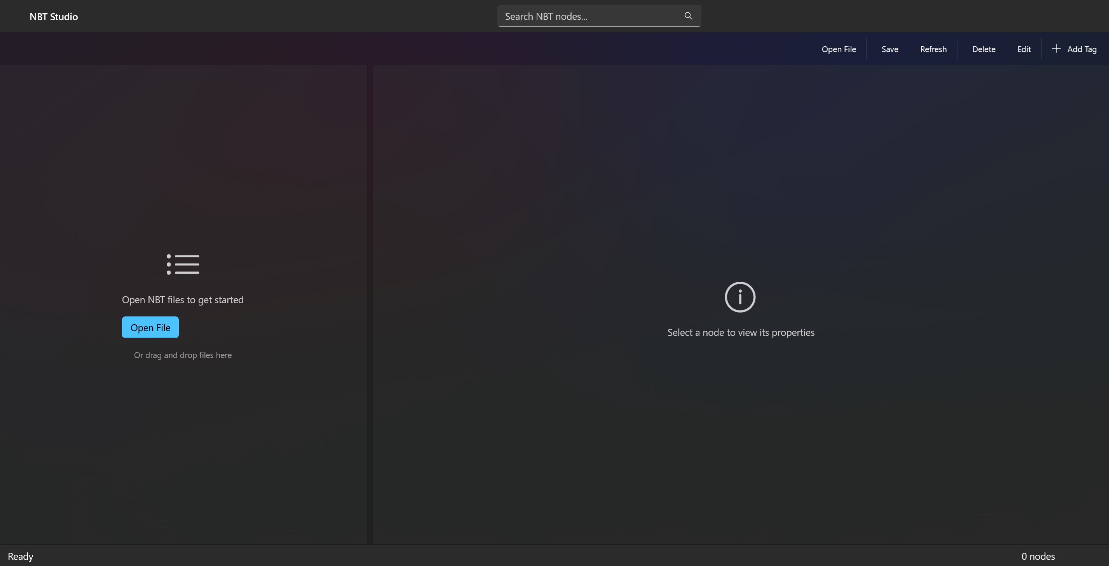Click 'Select a node to view its properties'
The image size is (1109, 566).
coord(741,332)
